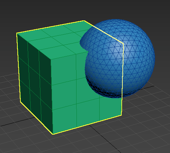The height and width of the screenshot is (153, 170).
Task: Click the top-left polygon of the dark side face
Action: (23, 48)
